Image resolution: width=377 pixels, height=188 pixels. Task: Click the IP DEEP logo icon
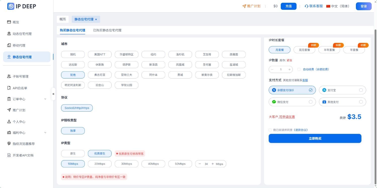[11, 6]
